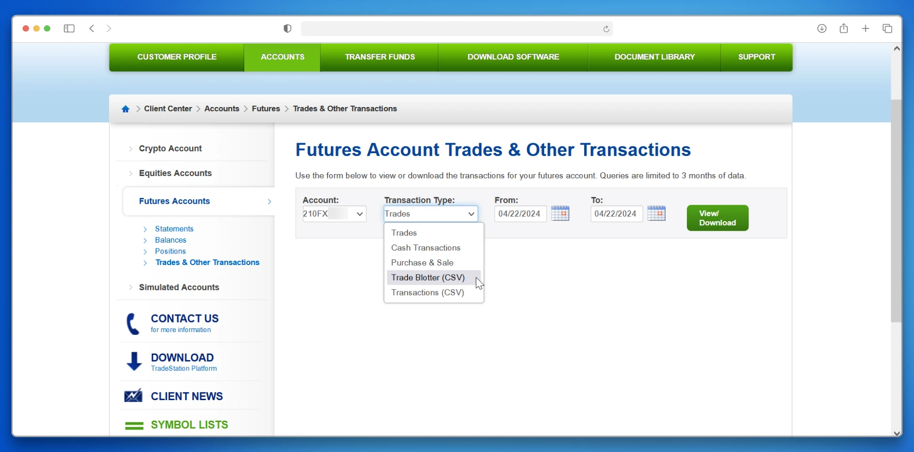Click the Contact Us phone icon
914x452 pixels.
point(133,324)
